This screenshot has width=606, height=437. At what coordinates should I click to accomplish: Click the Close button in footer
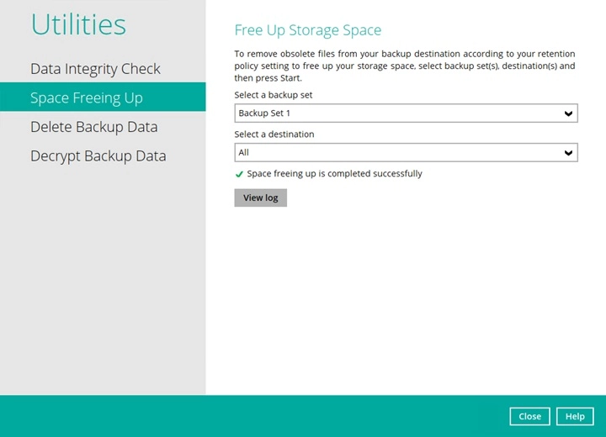[529, 416]
